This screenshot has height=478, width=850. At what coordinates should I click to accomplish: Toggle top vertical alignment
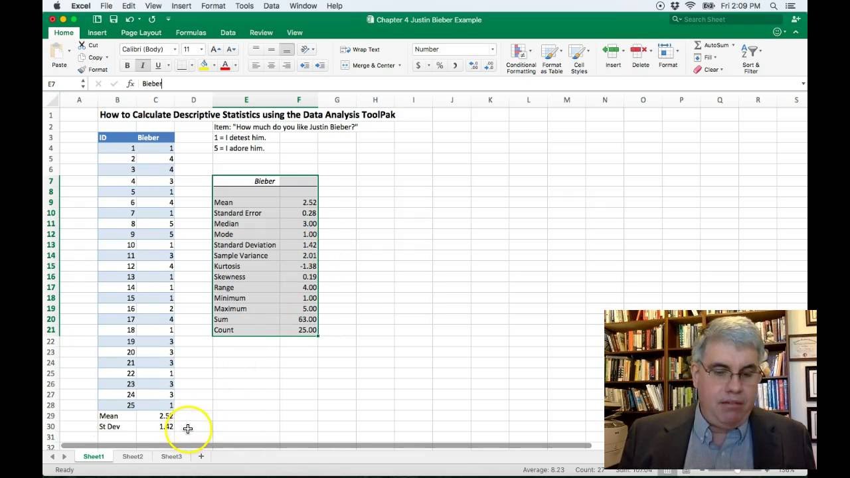(x=256, y=49)
